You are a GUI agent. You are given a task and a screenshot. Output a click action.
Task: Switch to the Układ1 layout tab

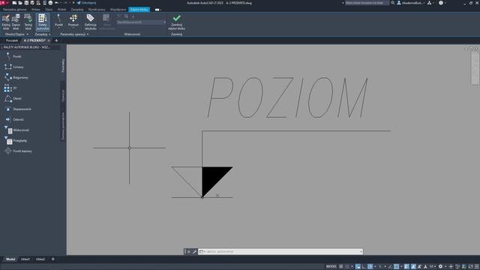tap(25, 259)
